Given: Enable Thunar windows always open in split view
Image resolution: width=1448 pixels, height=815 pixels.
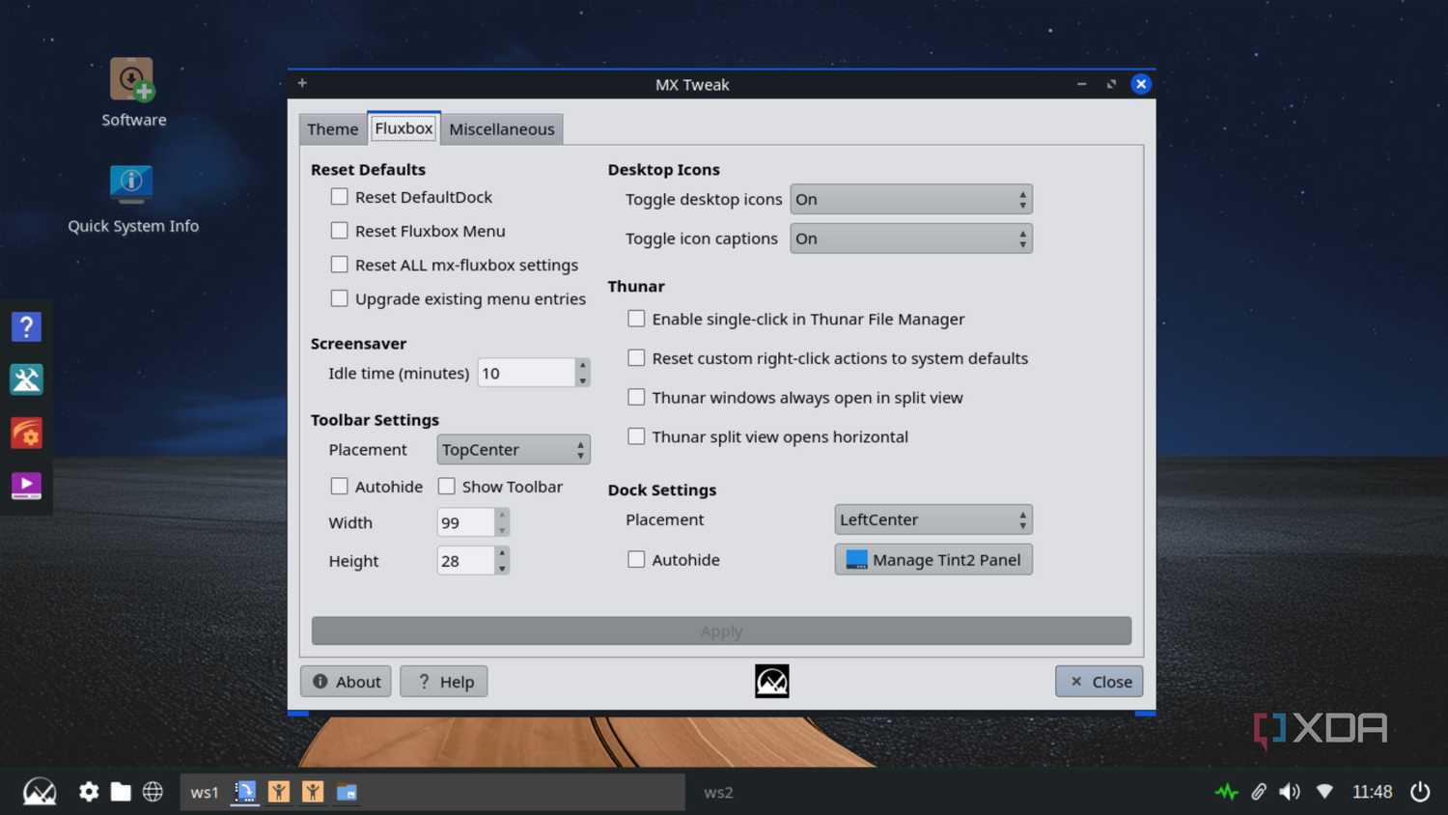Looking at the screenshot, I should [x=636, y=397].
